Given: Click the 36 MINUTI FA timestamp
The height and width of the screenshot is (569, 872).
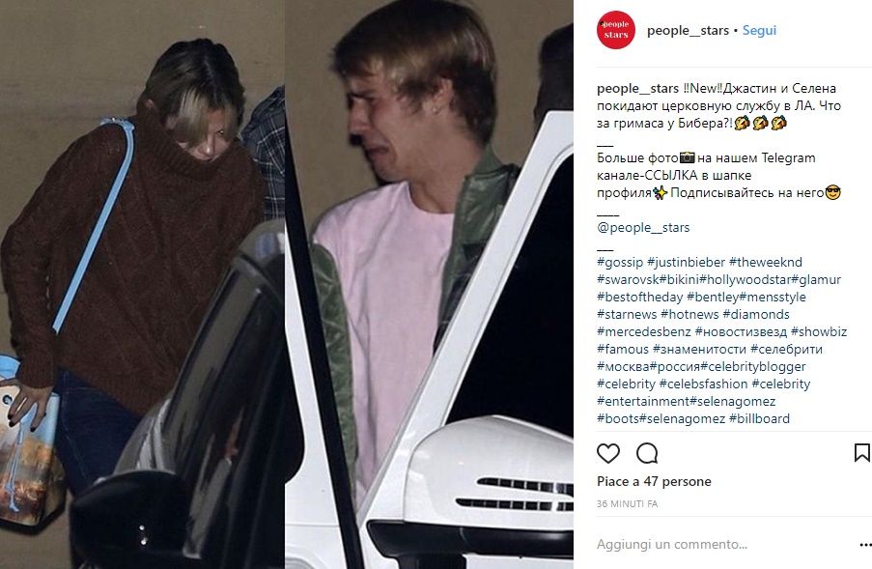Looking at the screenshot, I should (x=628, y=504).
